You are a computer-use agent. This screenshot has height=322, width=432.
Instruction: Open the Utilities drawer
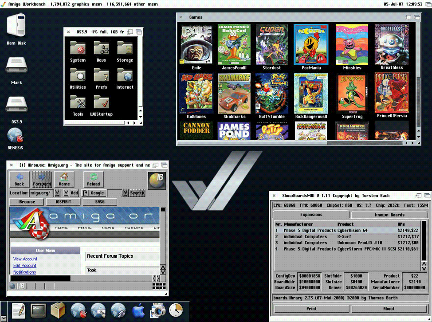point(78,75)
